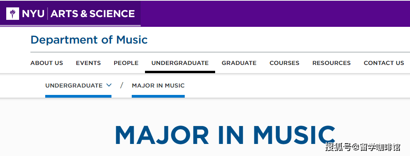This screenshot has height=156, width=410.
Task: Select Contact Us in navigation
Action: coord(384,63)
